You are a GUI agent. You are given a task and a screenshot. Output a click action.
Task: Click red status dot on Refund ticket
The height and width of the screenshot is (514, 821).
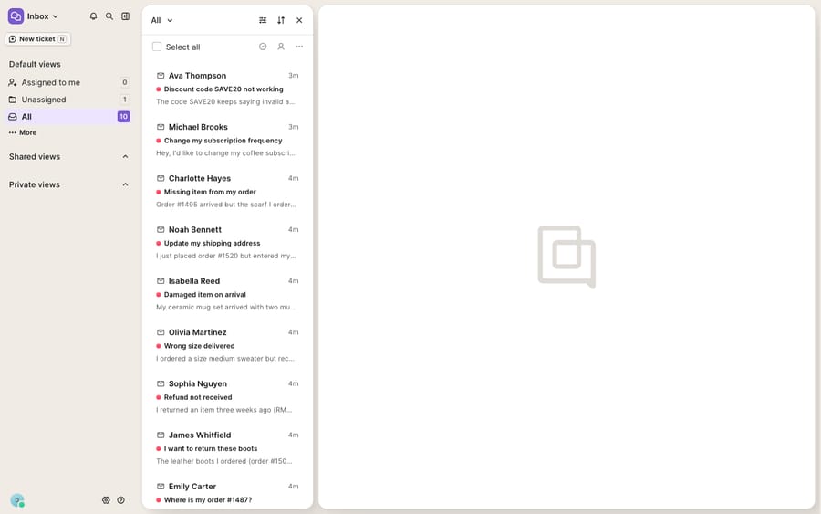pyautogui.click(x=159, y=397)
